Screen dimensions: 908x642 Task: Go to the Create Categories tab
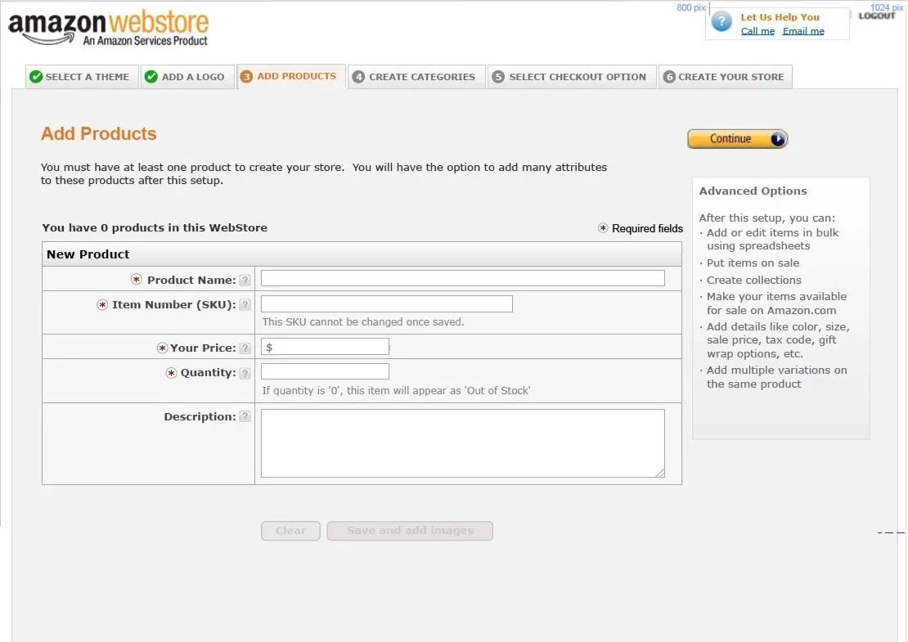coord(416,76)
